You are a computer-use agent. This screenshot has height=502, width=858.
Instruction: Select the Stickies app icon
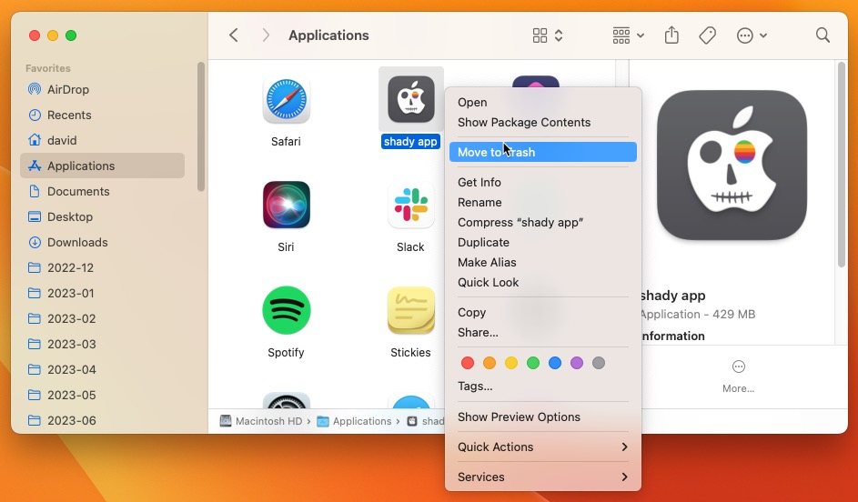coord(411,310)
